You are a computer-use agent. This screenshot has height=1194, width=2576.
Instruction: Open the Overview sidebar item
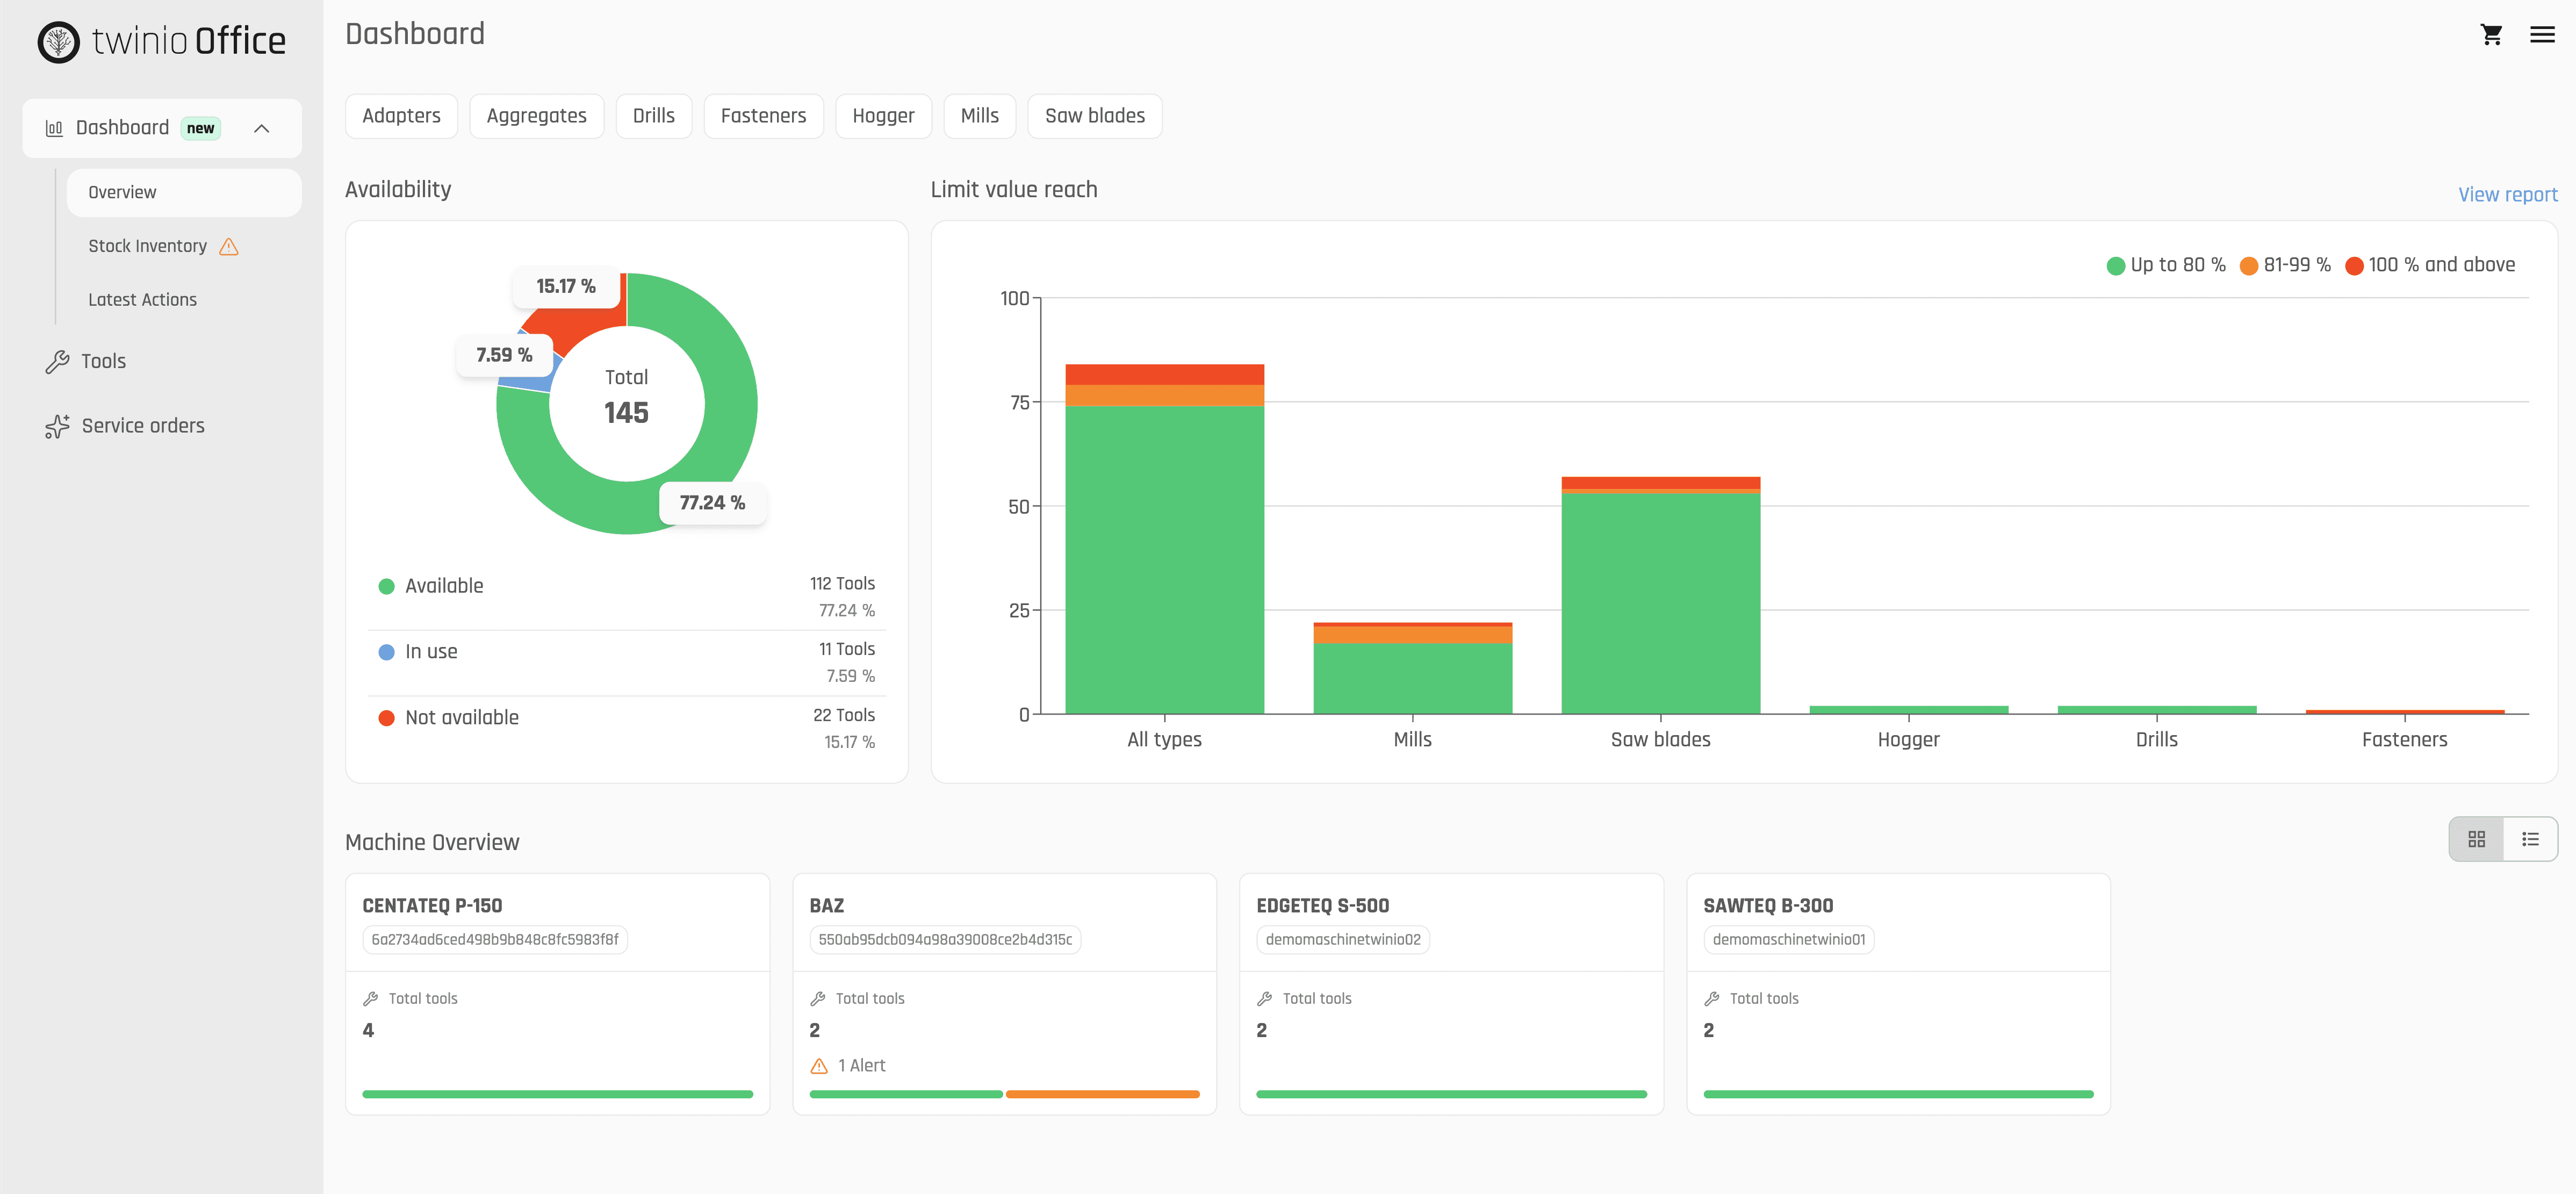(184, 192)
